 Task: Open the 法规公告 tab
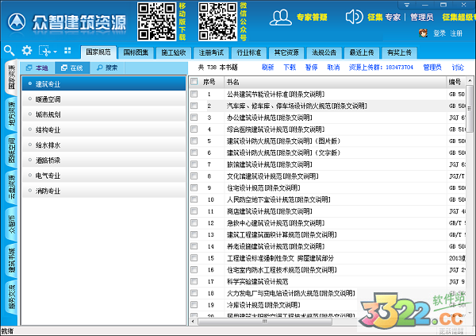(324, 52)
